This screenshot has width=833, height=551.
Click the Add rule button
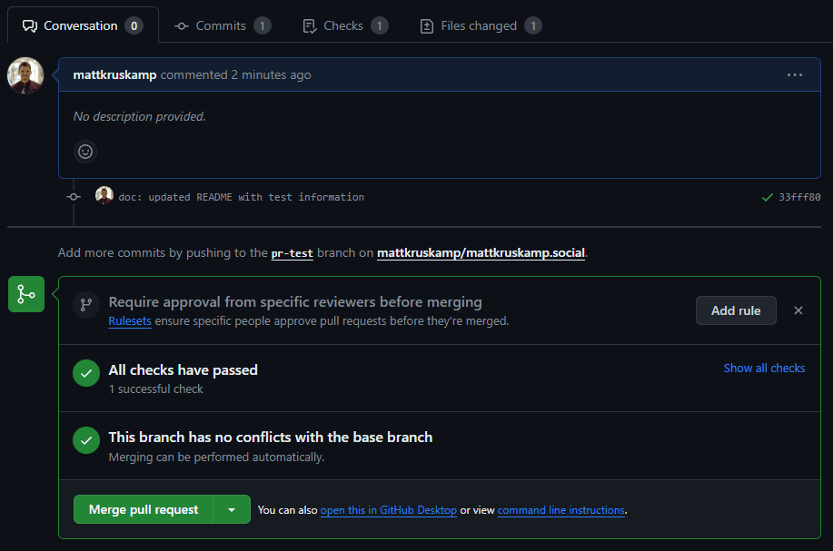point(736,310)
